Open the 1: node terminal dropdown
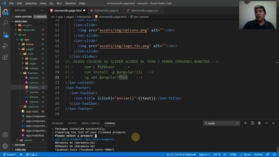The height and width of the screenshot is (157, 279). pyautogui.click(x=221, y=123)
